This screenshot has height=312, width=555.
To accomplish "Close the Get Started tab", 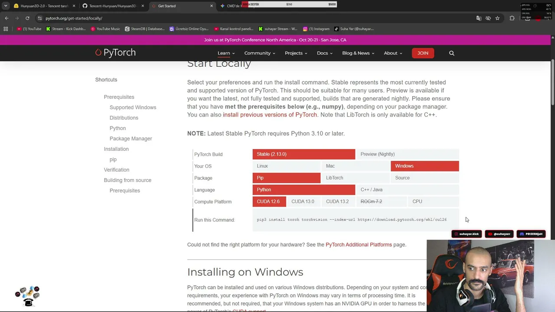I will tap(212, 6).
